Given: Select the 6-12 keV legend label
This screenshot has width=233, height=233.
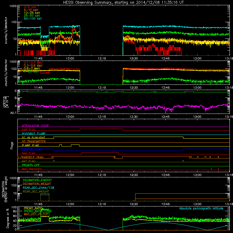Looking at the screenshot, I should [x=31, y=10].
